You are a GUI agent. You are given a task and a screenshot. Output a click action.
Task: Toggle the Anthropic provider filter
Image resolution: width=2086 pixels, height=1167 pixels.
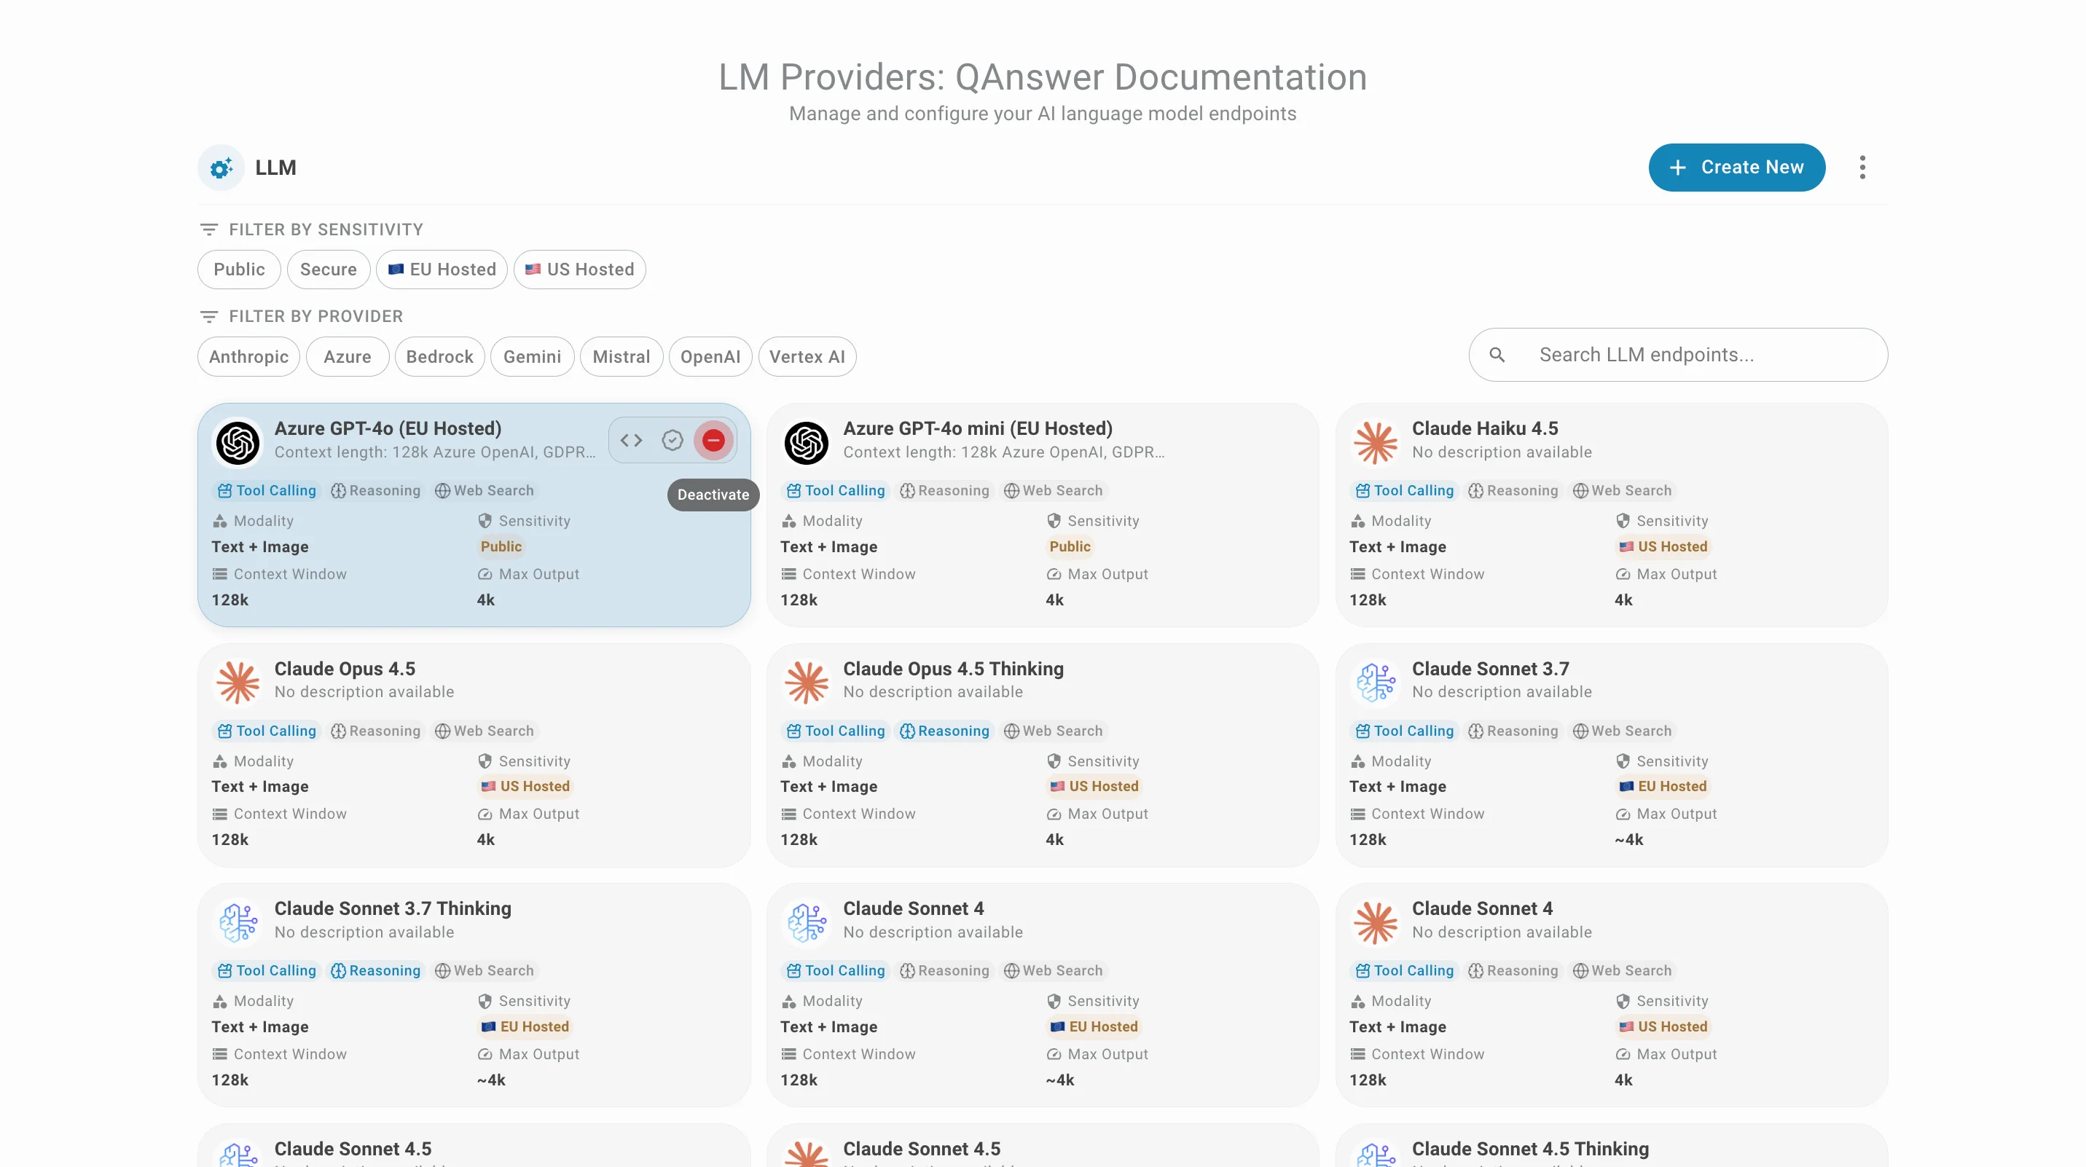(248, 357)
